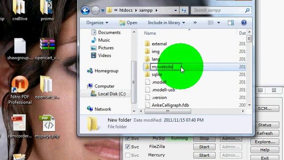Select htdocs in the address path
This screenshot has width=284, height=160.
[x=126, y=10]
